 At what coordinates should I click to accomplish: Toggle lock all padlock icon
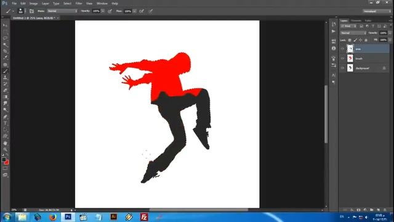(366, 40)
